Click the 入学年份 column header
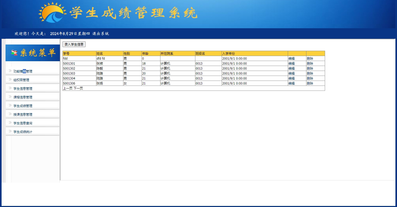The image size is (397, 207). coord(255,53)
